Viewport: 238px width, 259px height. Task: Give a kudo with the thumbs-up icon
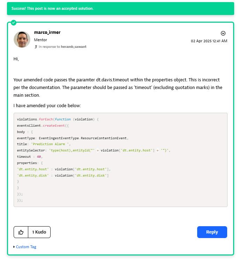tap(21, 232)
